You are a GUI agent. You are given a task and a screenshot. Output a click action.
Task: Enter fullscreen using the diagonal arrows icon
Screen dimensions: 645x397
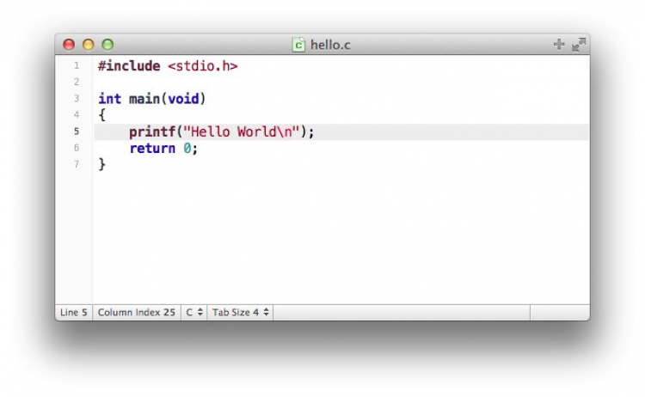[x=579, y=45]
